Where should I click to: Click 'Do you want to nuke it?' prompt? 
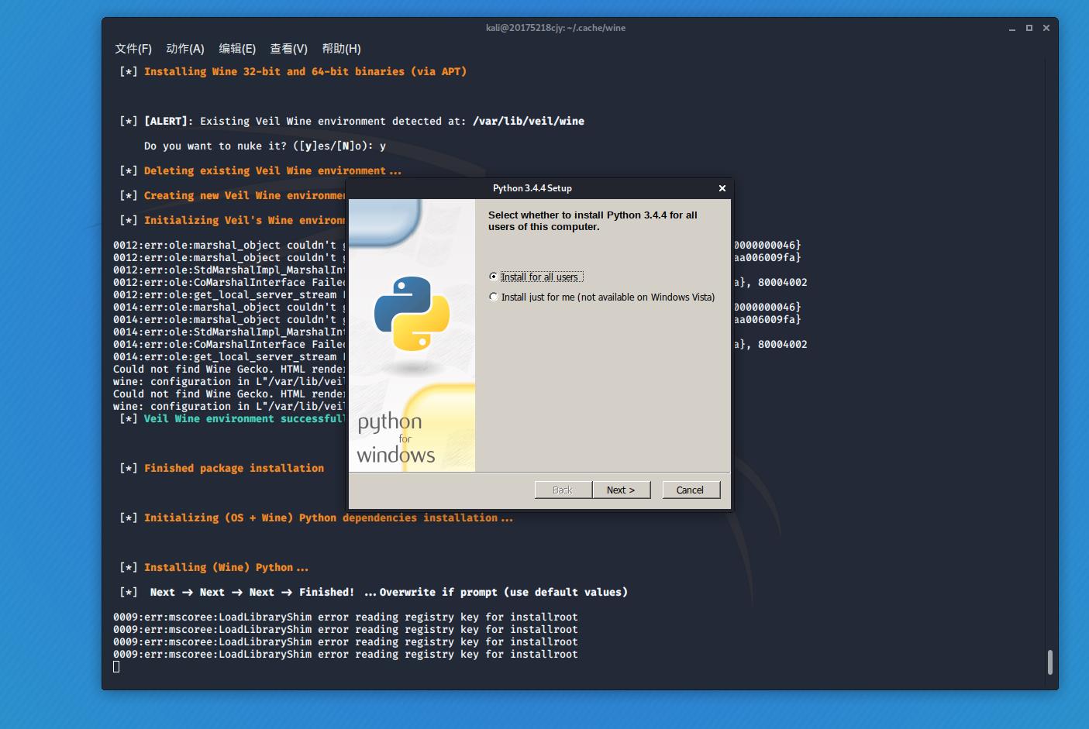point(265,146)
